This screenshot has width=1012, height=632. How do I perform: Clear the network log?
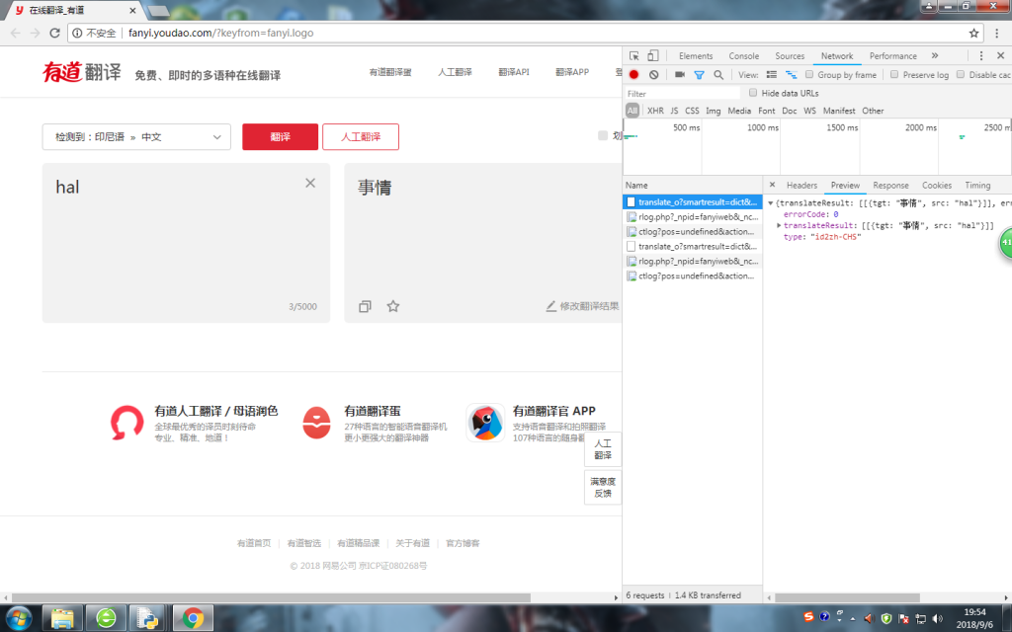(653, 75)
